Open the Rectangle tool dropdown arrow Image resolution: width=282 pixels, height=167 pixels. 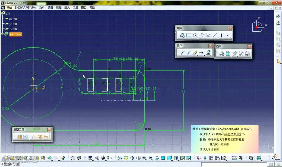tap(191, 38)
